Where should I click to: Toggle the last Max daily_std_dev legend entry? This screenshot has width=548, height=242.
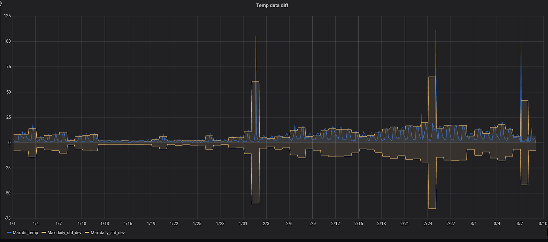pyautogui.click(x=108, y=232)
